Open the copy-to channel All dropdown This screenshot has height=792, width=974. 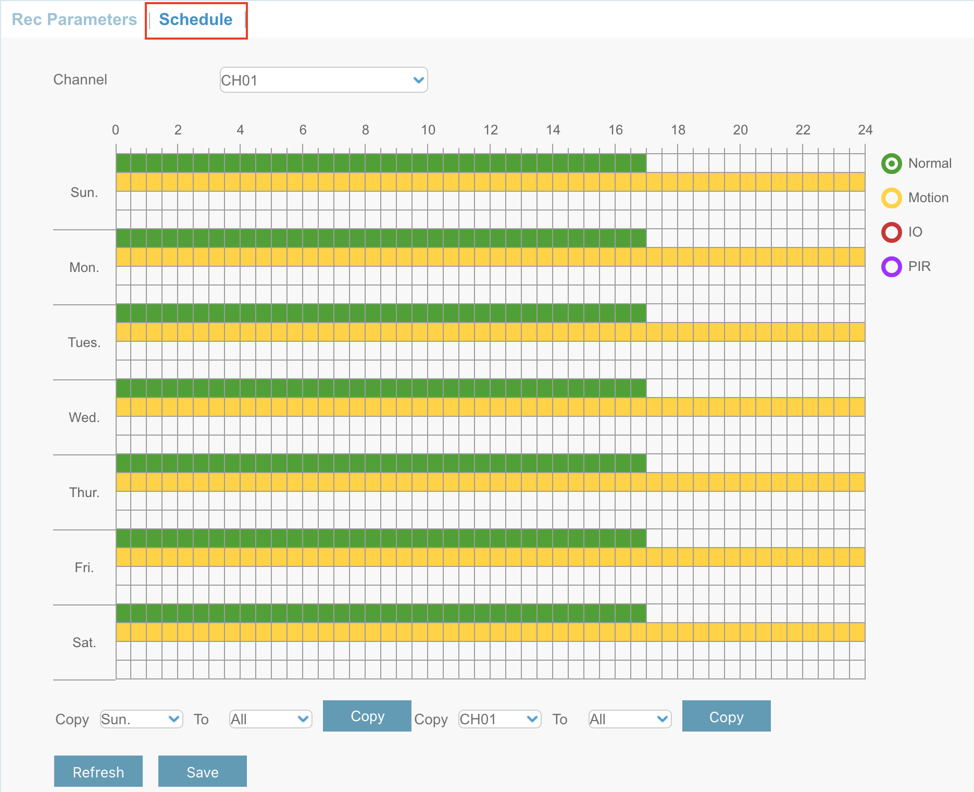point(629,719)
